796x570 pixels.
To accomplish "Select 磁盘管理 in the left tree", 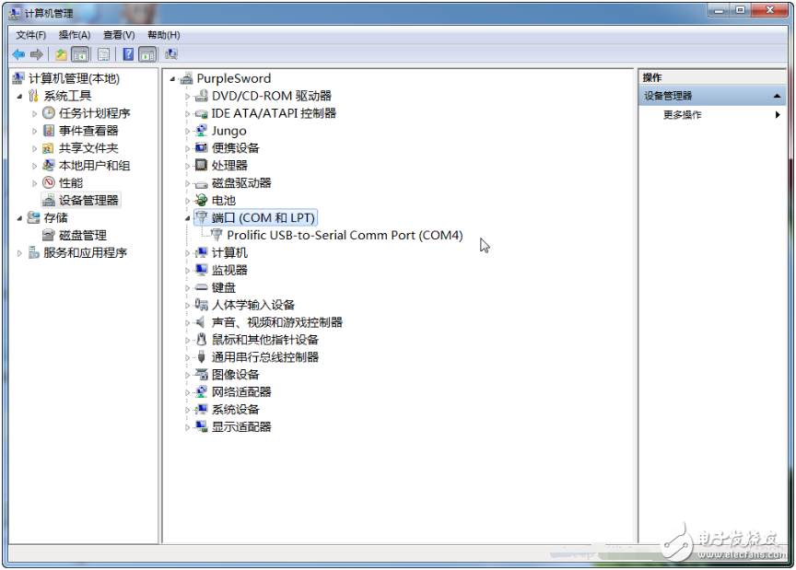I will tap(82, 236).
